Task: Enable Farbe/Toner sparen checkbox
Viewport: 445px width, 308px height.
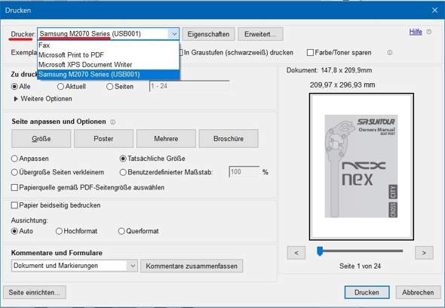Action: 311,53
